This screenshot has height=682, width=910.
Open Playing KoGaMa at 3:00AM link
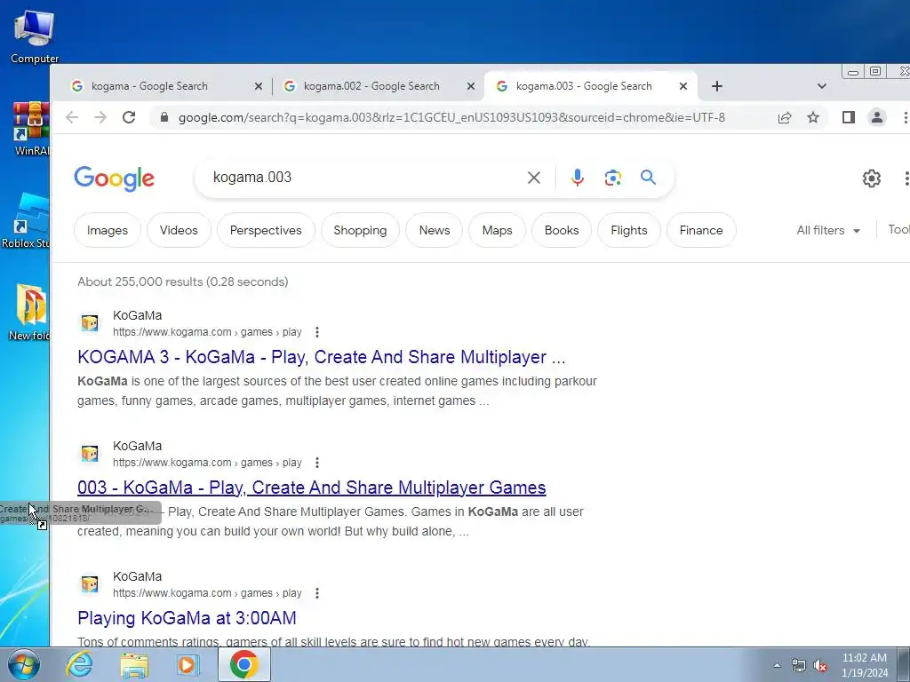point(187,618)
